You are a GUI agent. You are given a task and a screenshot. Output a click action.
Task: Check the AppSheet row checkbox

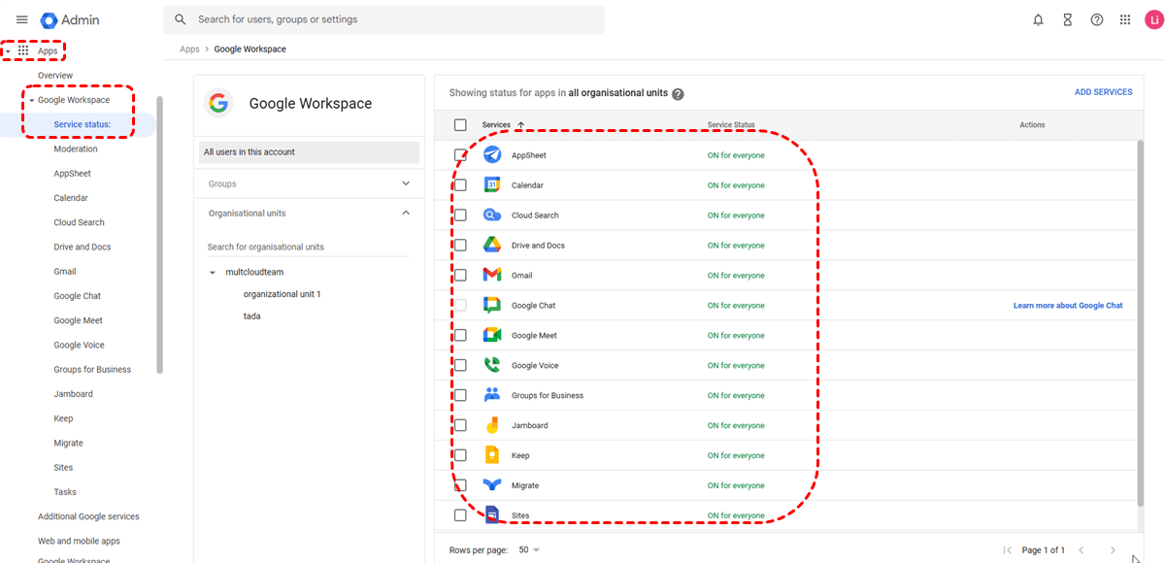click(x=460, y=155)
